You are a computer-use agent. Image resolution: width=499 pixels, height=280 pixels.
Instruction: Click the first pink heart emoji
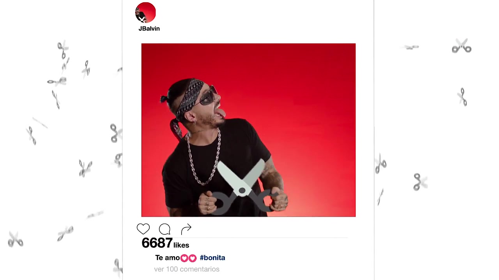coord(184,258)
